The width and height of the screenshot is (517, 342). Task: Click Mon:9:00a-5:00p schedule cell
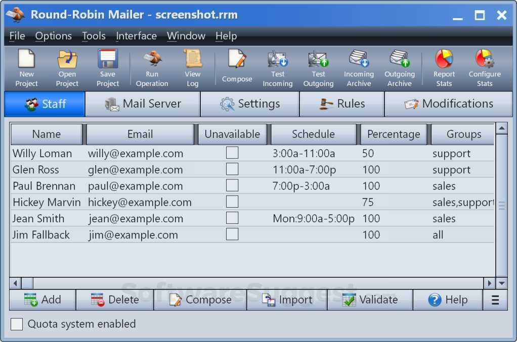point(314,219)
